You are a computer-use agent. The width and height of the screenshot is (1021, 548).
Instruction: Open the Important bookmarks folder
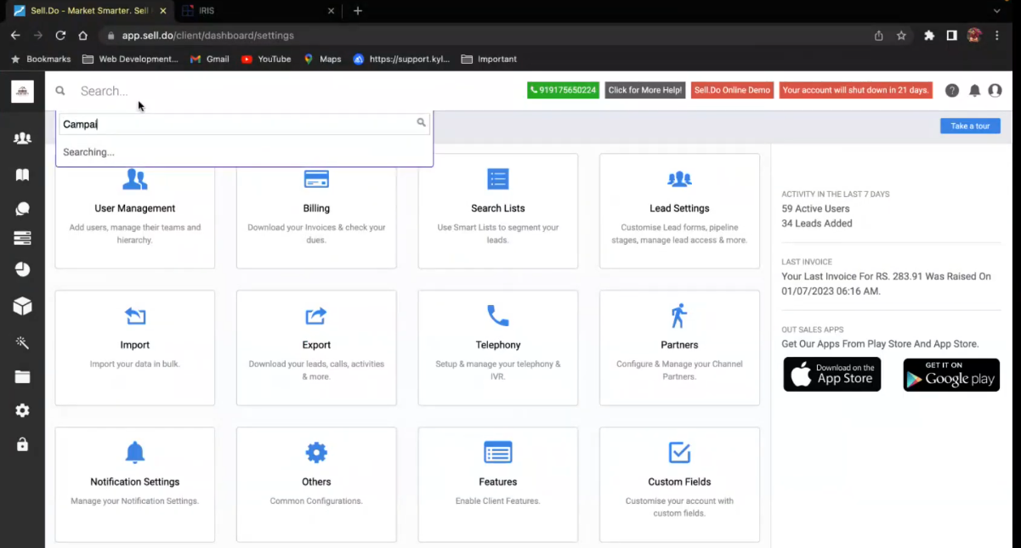point(489,59)
